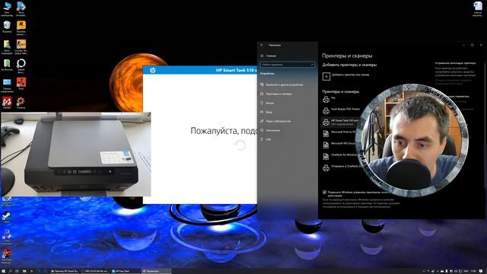This screenshot has height=274, width=487.
Task: Open Counter-Strike Global Offensive desktop icon
Action: (21, 47)
